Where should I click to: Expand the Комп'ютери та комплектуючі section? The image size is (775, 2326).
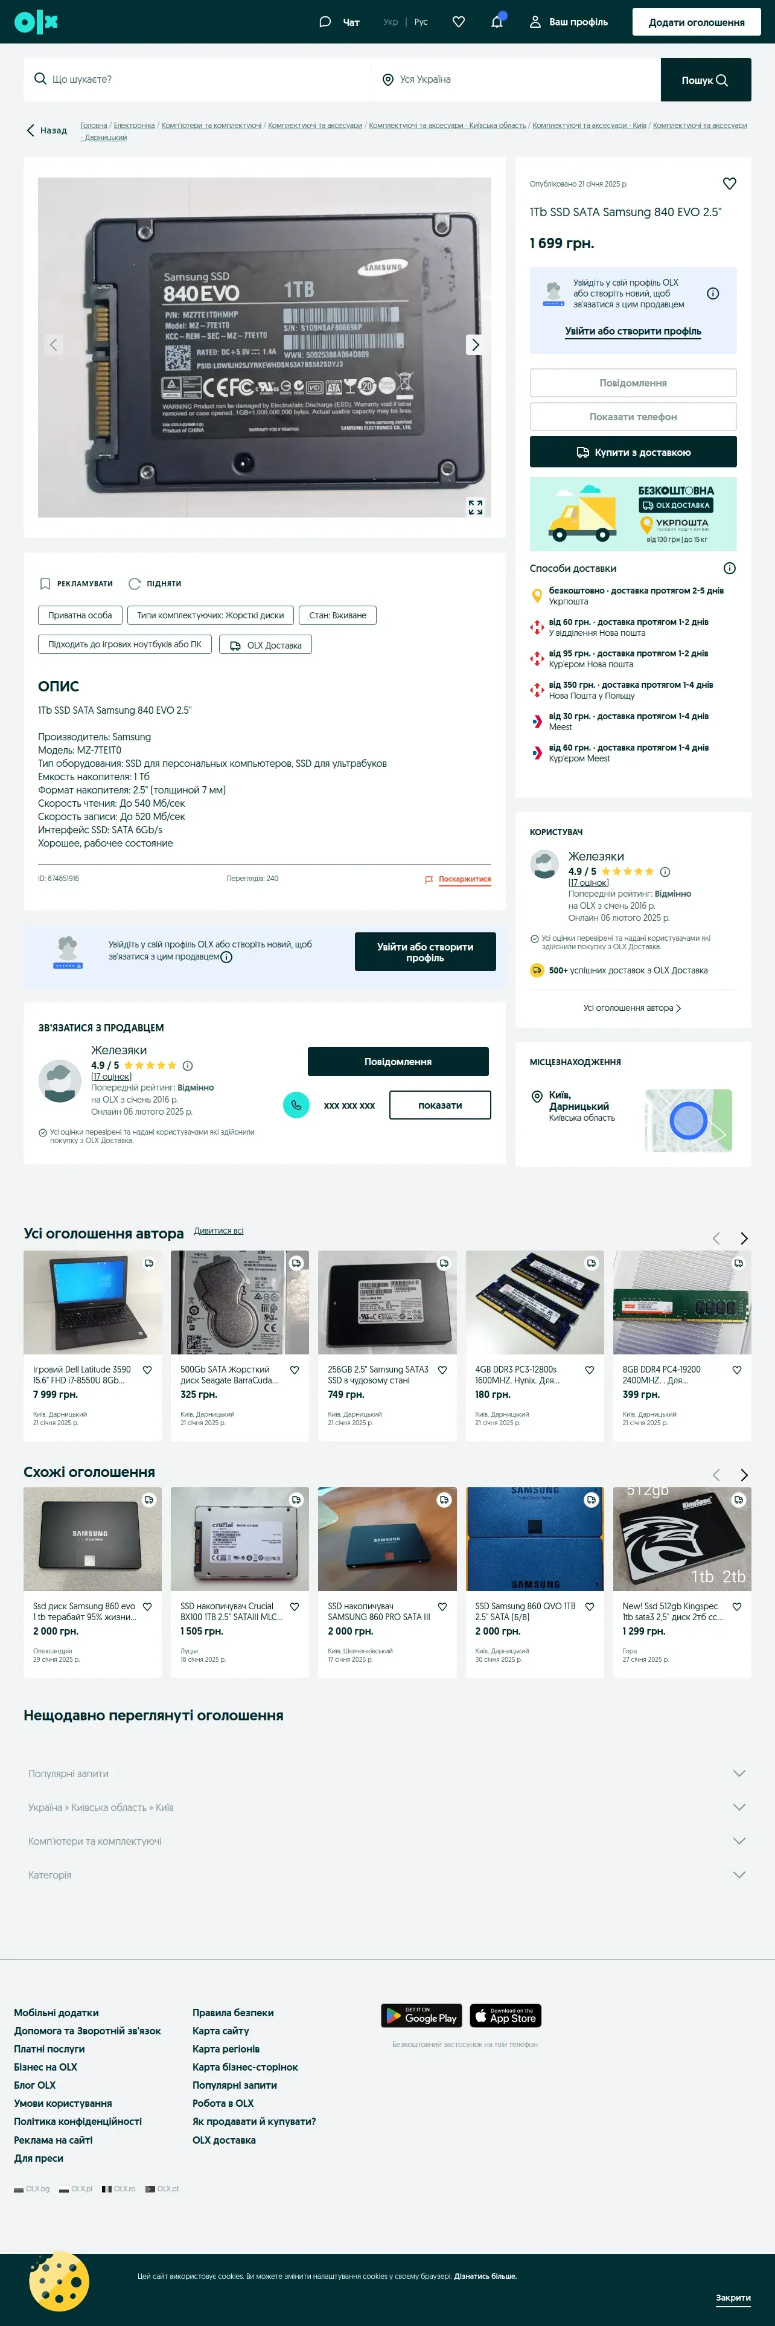tap(387, 1841)
